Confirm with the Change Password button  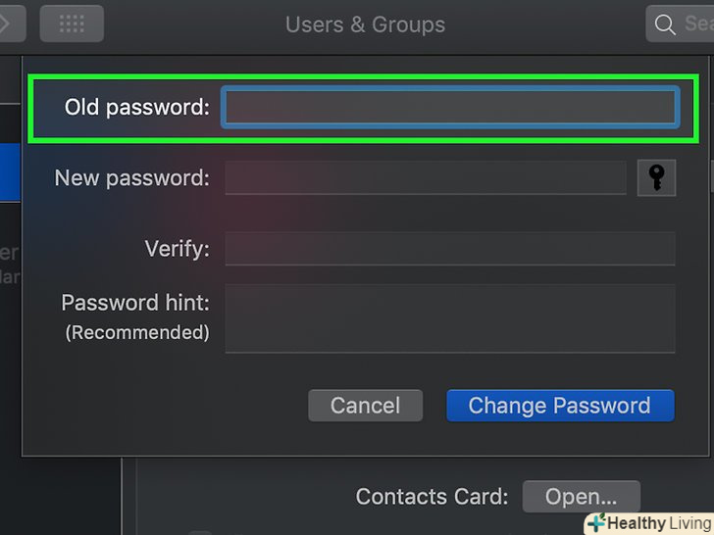[560, 406]
